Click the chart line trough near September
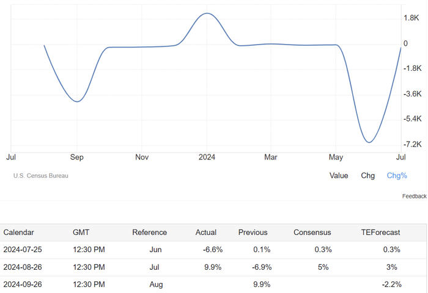 (x=76, y=101)
